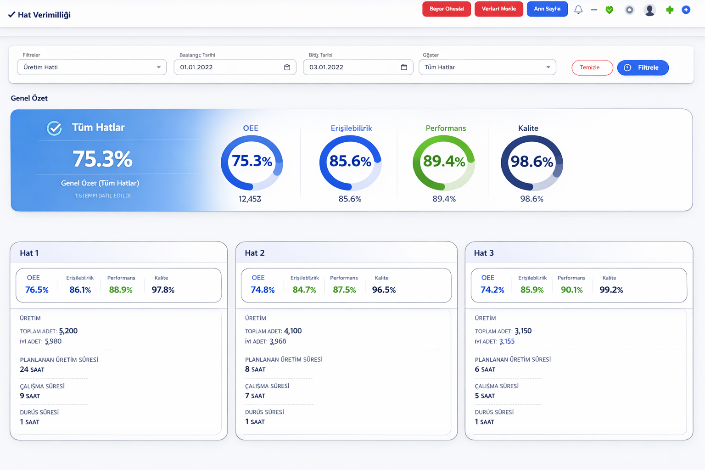Open the calendar picker for Bitiş Tarihi
705x470 pixels.
[x=404, y=67]
